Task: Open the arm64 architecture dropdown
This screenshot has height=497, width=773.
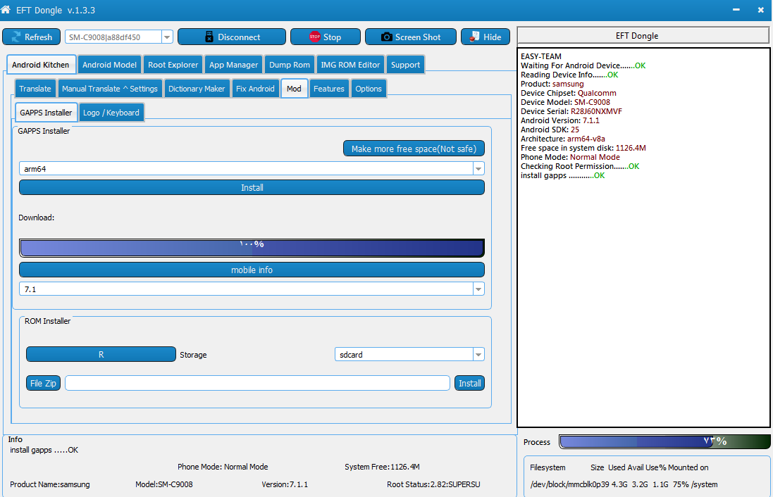Action: pos(252,168)
